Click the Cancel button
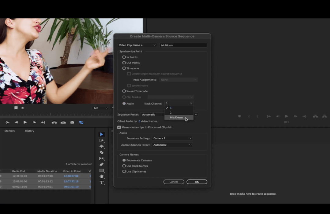 (174, 182)
